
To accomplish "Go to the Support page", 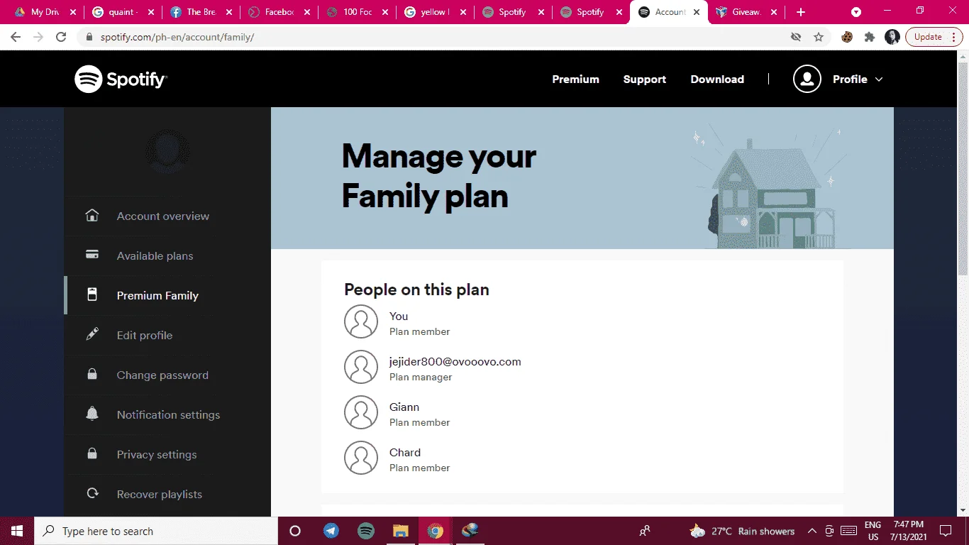I will point(644,79).
